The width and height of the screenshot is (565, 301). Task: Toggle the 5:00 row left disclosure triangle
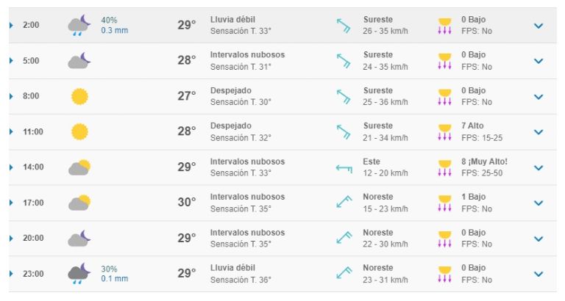[x=11, y=61]
